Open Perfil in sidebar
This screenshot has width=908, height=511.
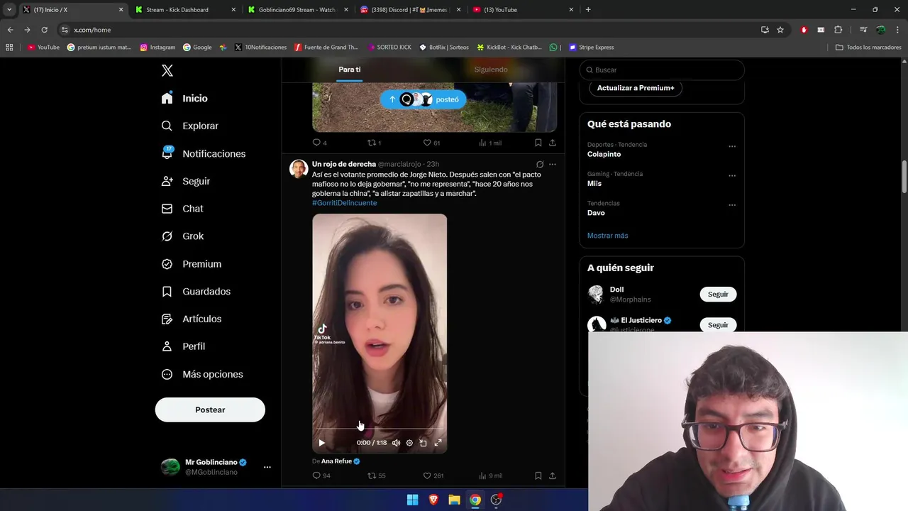[182, 346]
